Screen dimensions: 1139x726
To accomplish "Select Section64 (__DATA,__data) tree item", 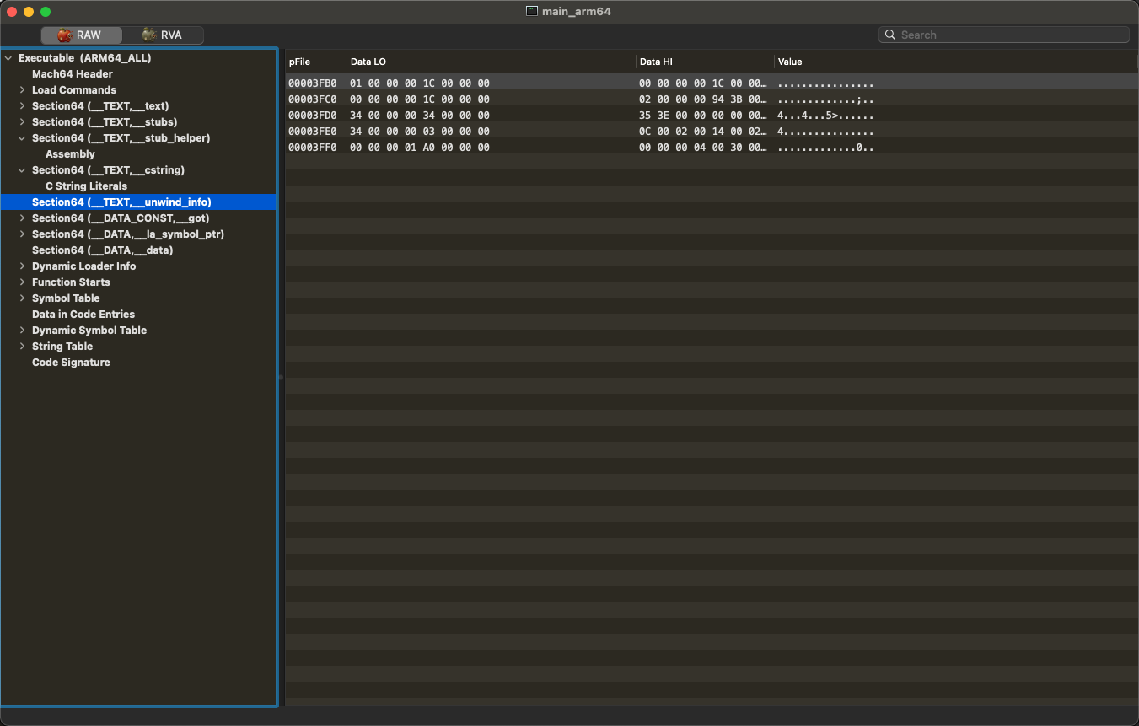I will coord(102,250).
